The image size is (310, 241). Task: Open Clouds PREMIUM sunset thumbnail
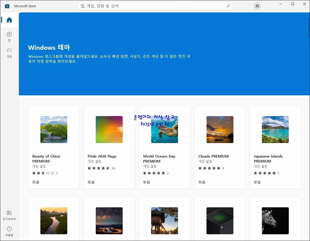pos(220,130)
